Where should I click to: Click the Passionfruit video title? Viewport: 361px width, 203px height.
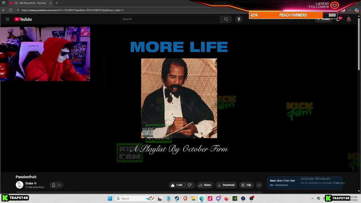(26, 177)
